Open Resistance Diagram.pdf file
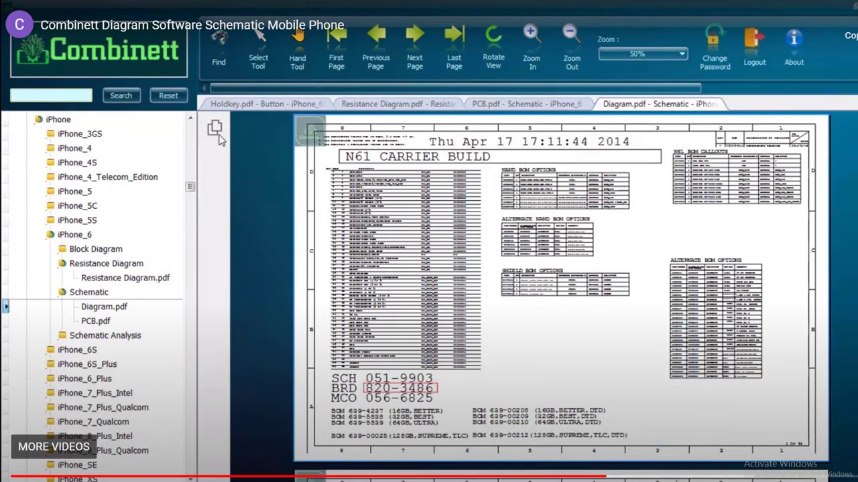 125,278
